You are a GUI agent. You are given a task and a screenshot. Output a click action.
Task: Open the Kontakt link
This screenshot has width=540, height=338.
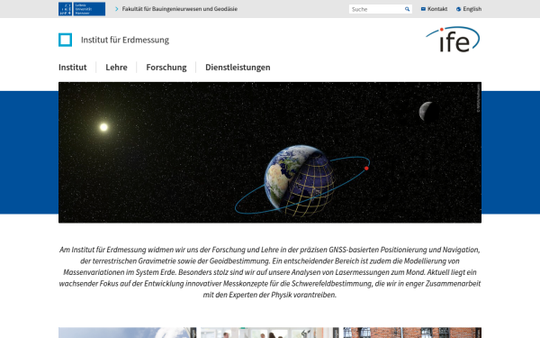click(437, 9)
